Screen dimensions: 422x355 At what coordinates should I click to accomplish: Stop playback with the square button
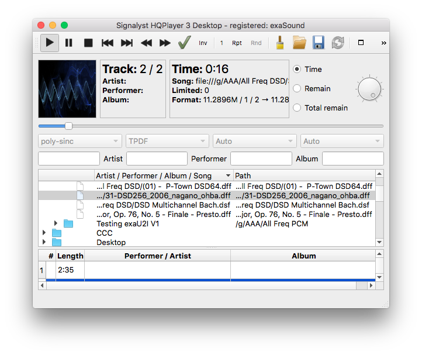(x=88, y=43)
